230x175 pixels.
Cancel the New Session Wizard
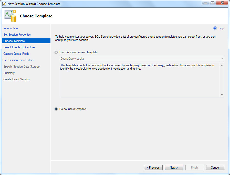pyautogui.click(x=215, y=167)
